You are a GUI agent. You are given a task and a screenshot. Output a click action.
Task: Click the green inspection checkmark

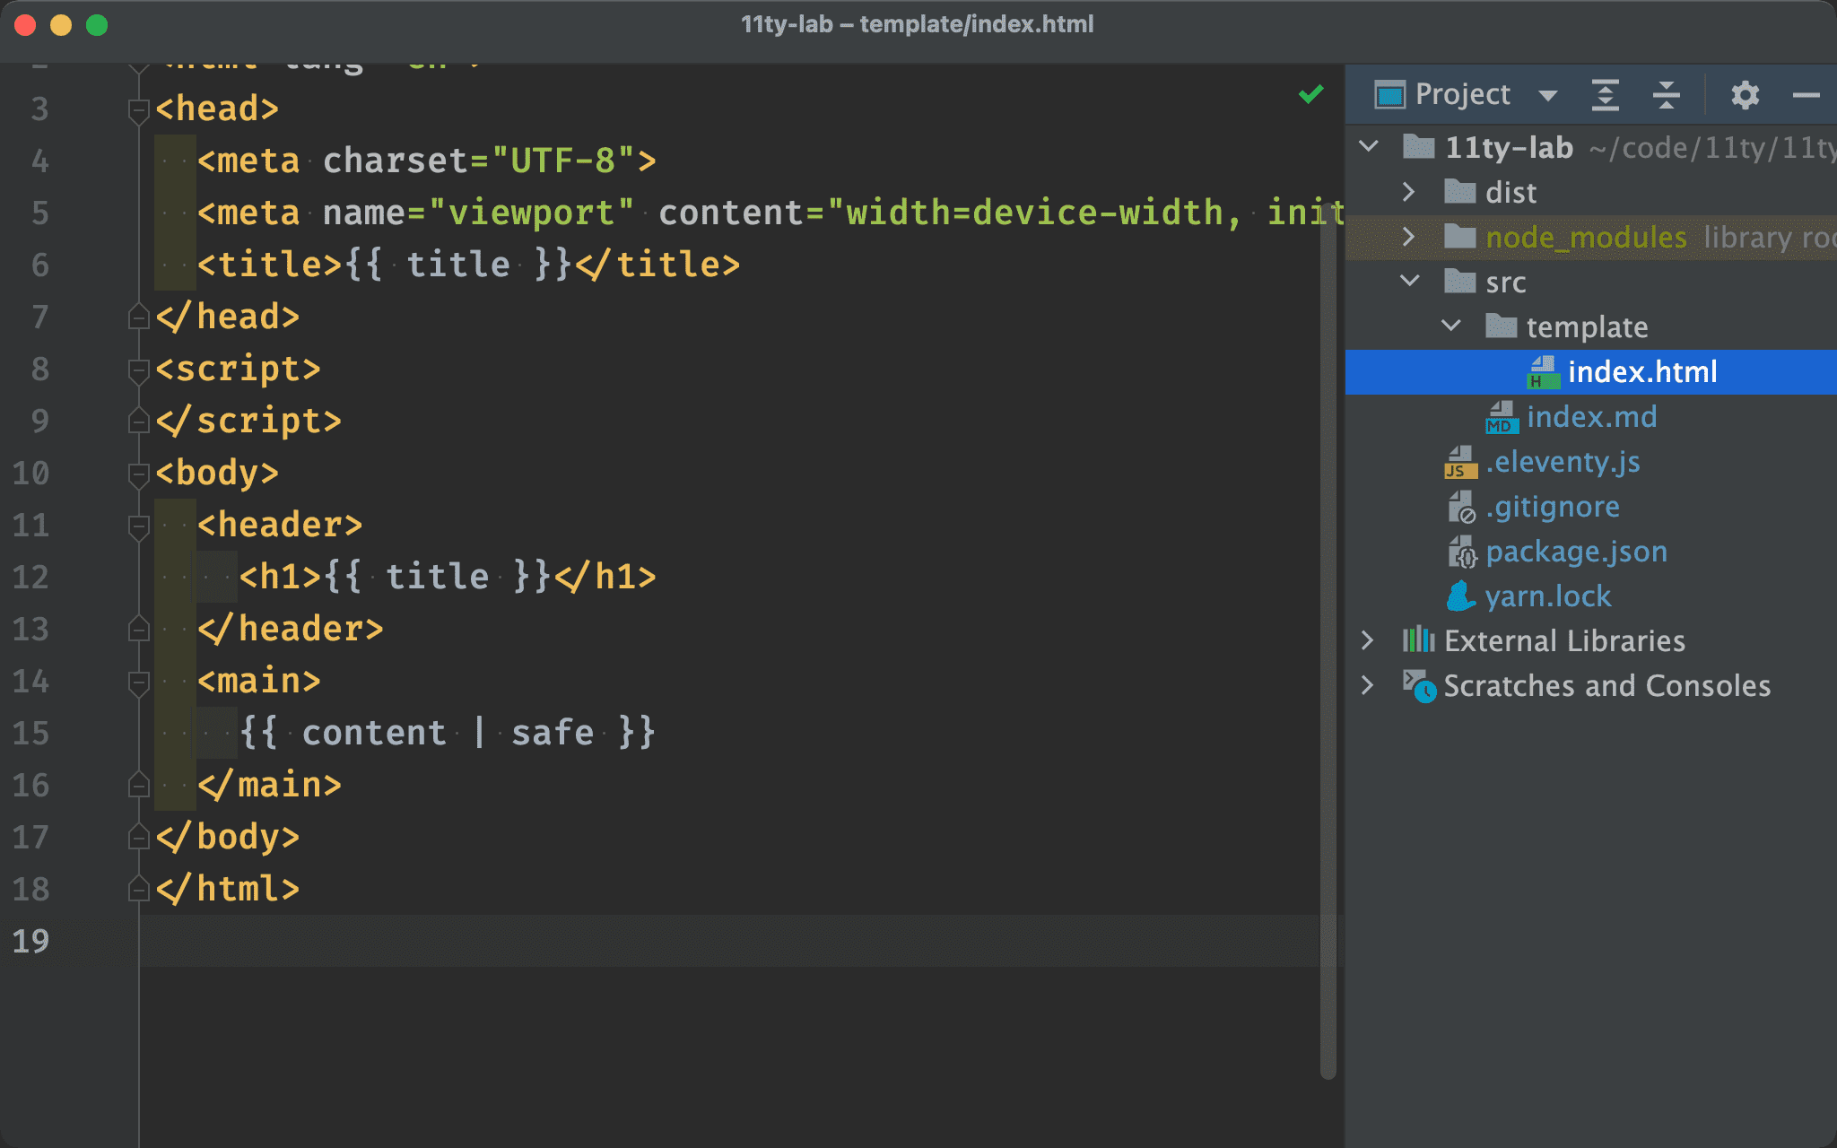[1310, 93]
